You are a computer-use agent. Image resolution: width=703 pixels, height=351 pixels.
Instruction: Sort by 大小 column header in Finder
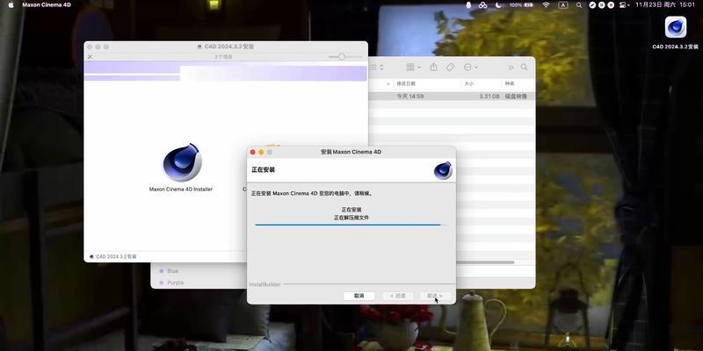[469, 83]
